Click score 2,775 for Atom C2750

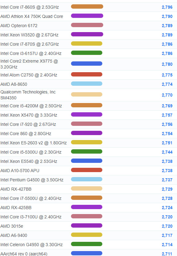click(x=167, y=75)
